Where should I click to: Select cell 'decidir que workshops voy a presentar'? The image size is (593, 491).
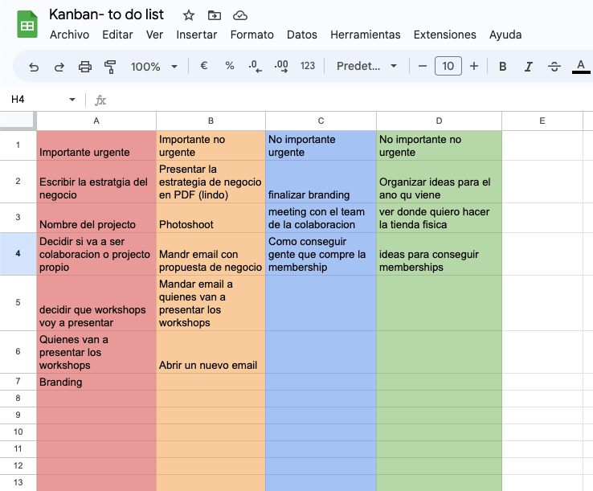pyautogui.click(x=96, y=303)
